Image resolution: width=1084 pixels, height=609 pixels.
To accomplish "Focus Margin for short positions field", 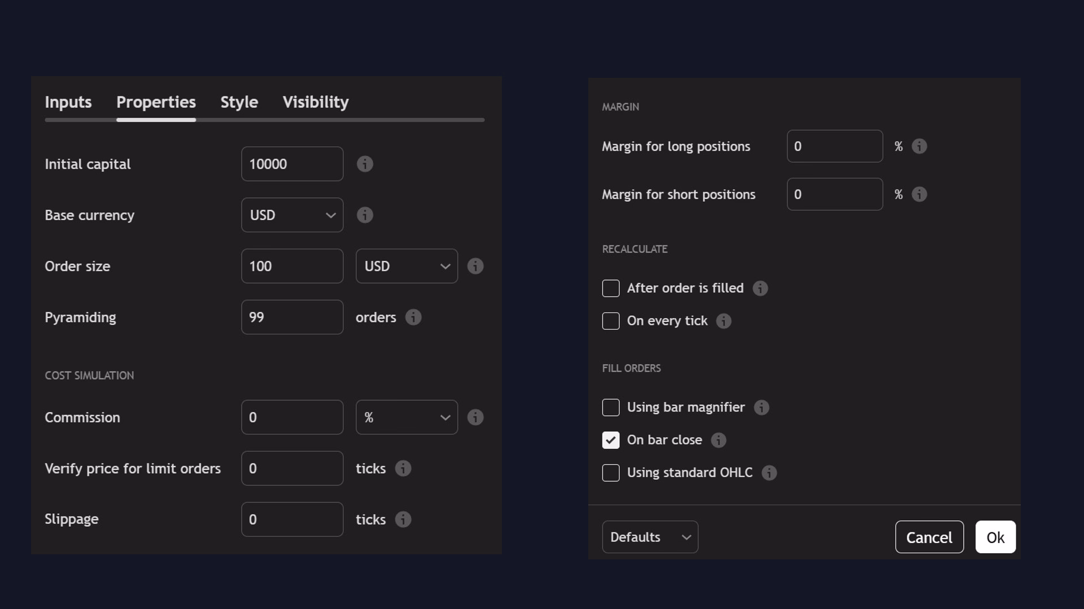I will click(x=835, y=194).
